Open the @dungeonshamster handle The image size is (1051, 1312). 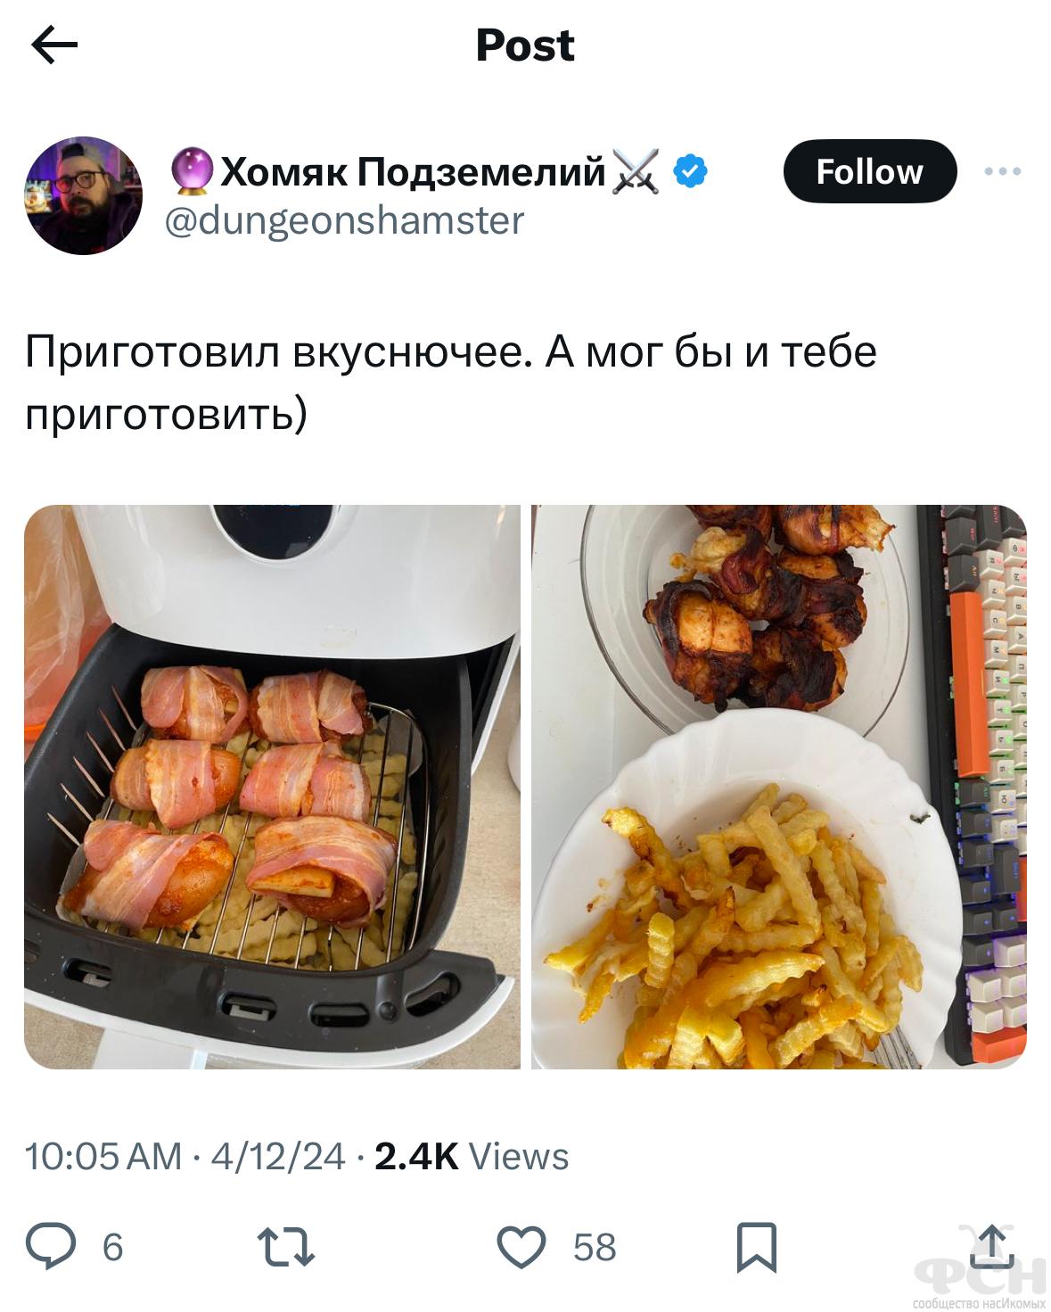click(x=345, y=220)
